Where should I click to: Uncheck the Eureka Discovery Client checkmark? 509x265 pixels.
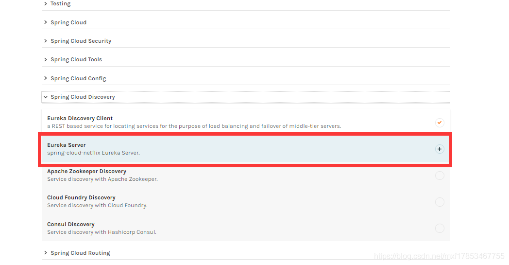click(440, 123)
